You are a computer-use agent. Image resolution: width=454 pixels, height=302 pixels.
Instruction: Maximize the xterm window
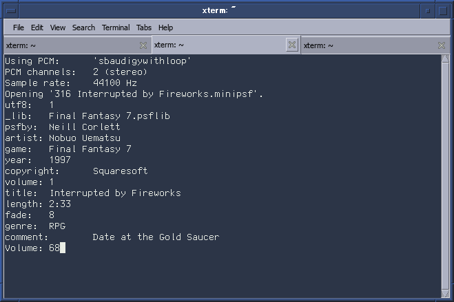click(443, 11)
